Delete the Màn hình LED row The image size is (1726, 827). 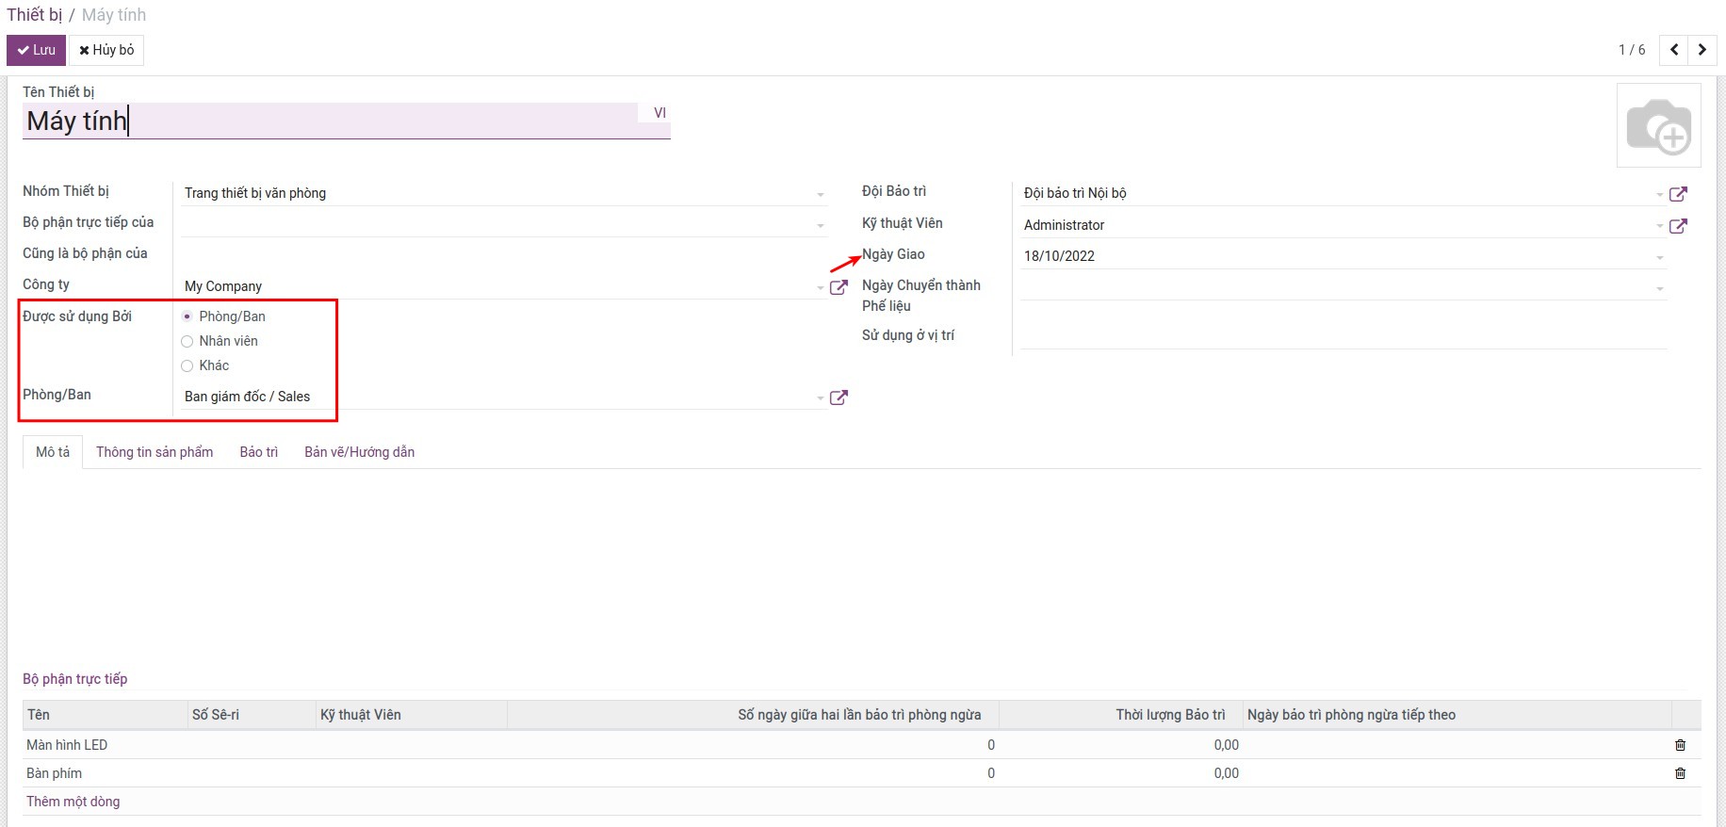coord(1680,745)
